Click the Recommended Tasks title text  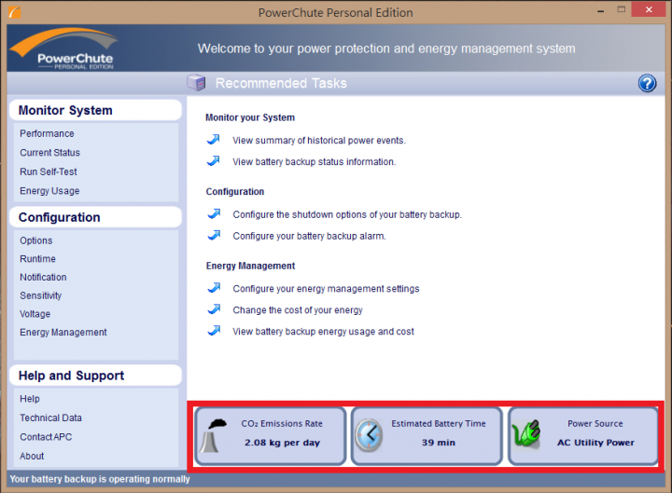281,83
